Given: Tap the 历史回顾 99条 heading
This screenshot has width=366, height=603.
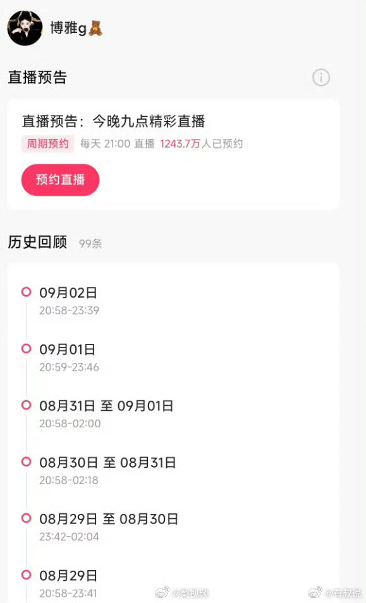Looking at the screenshot, I should (x=55, y=243).
